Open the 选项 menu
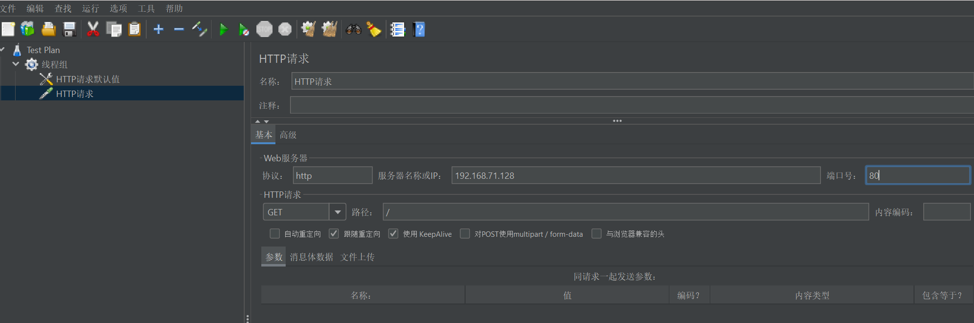The height and width of the screenshot is (323, 974). pos(118,8)
